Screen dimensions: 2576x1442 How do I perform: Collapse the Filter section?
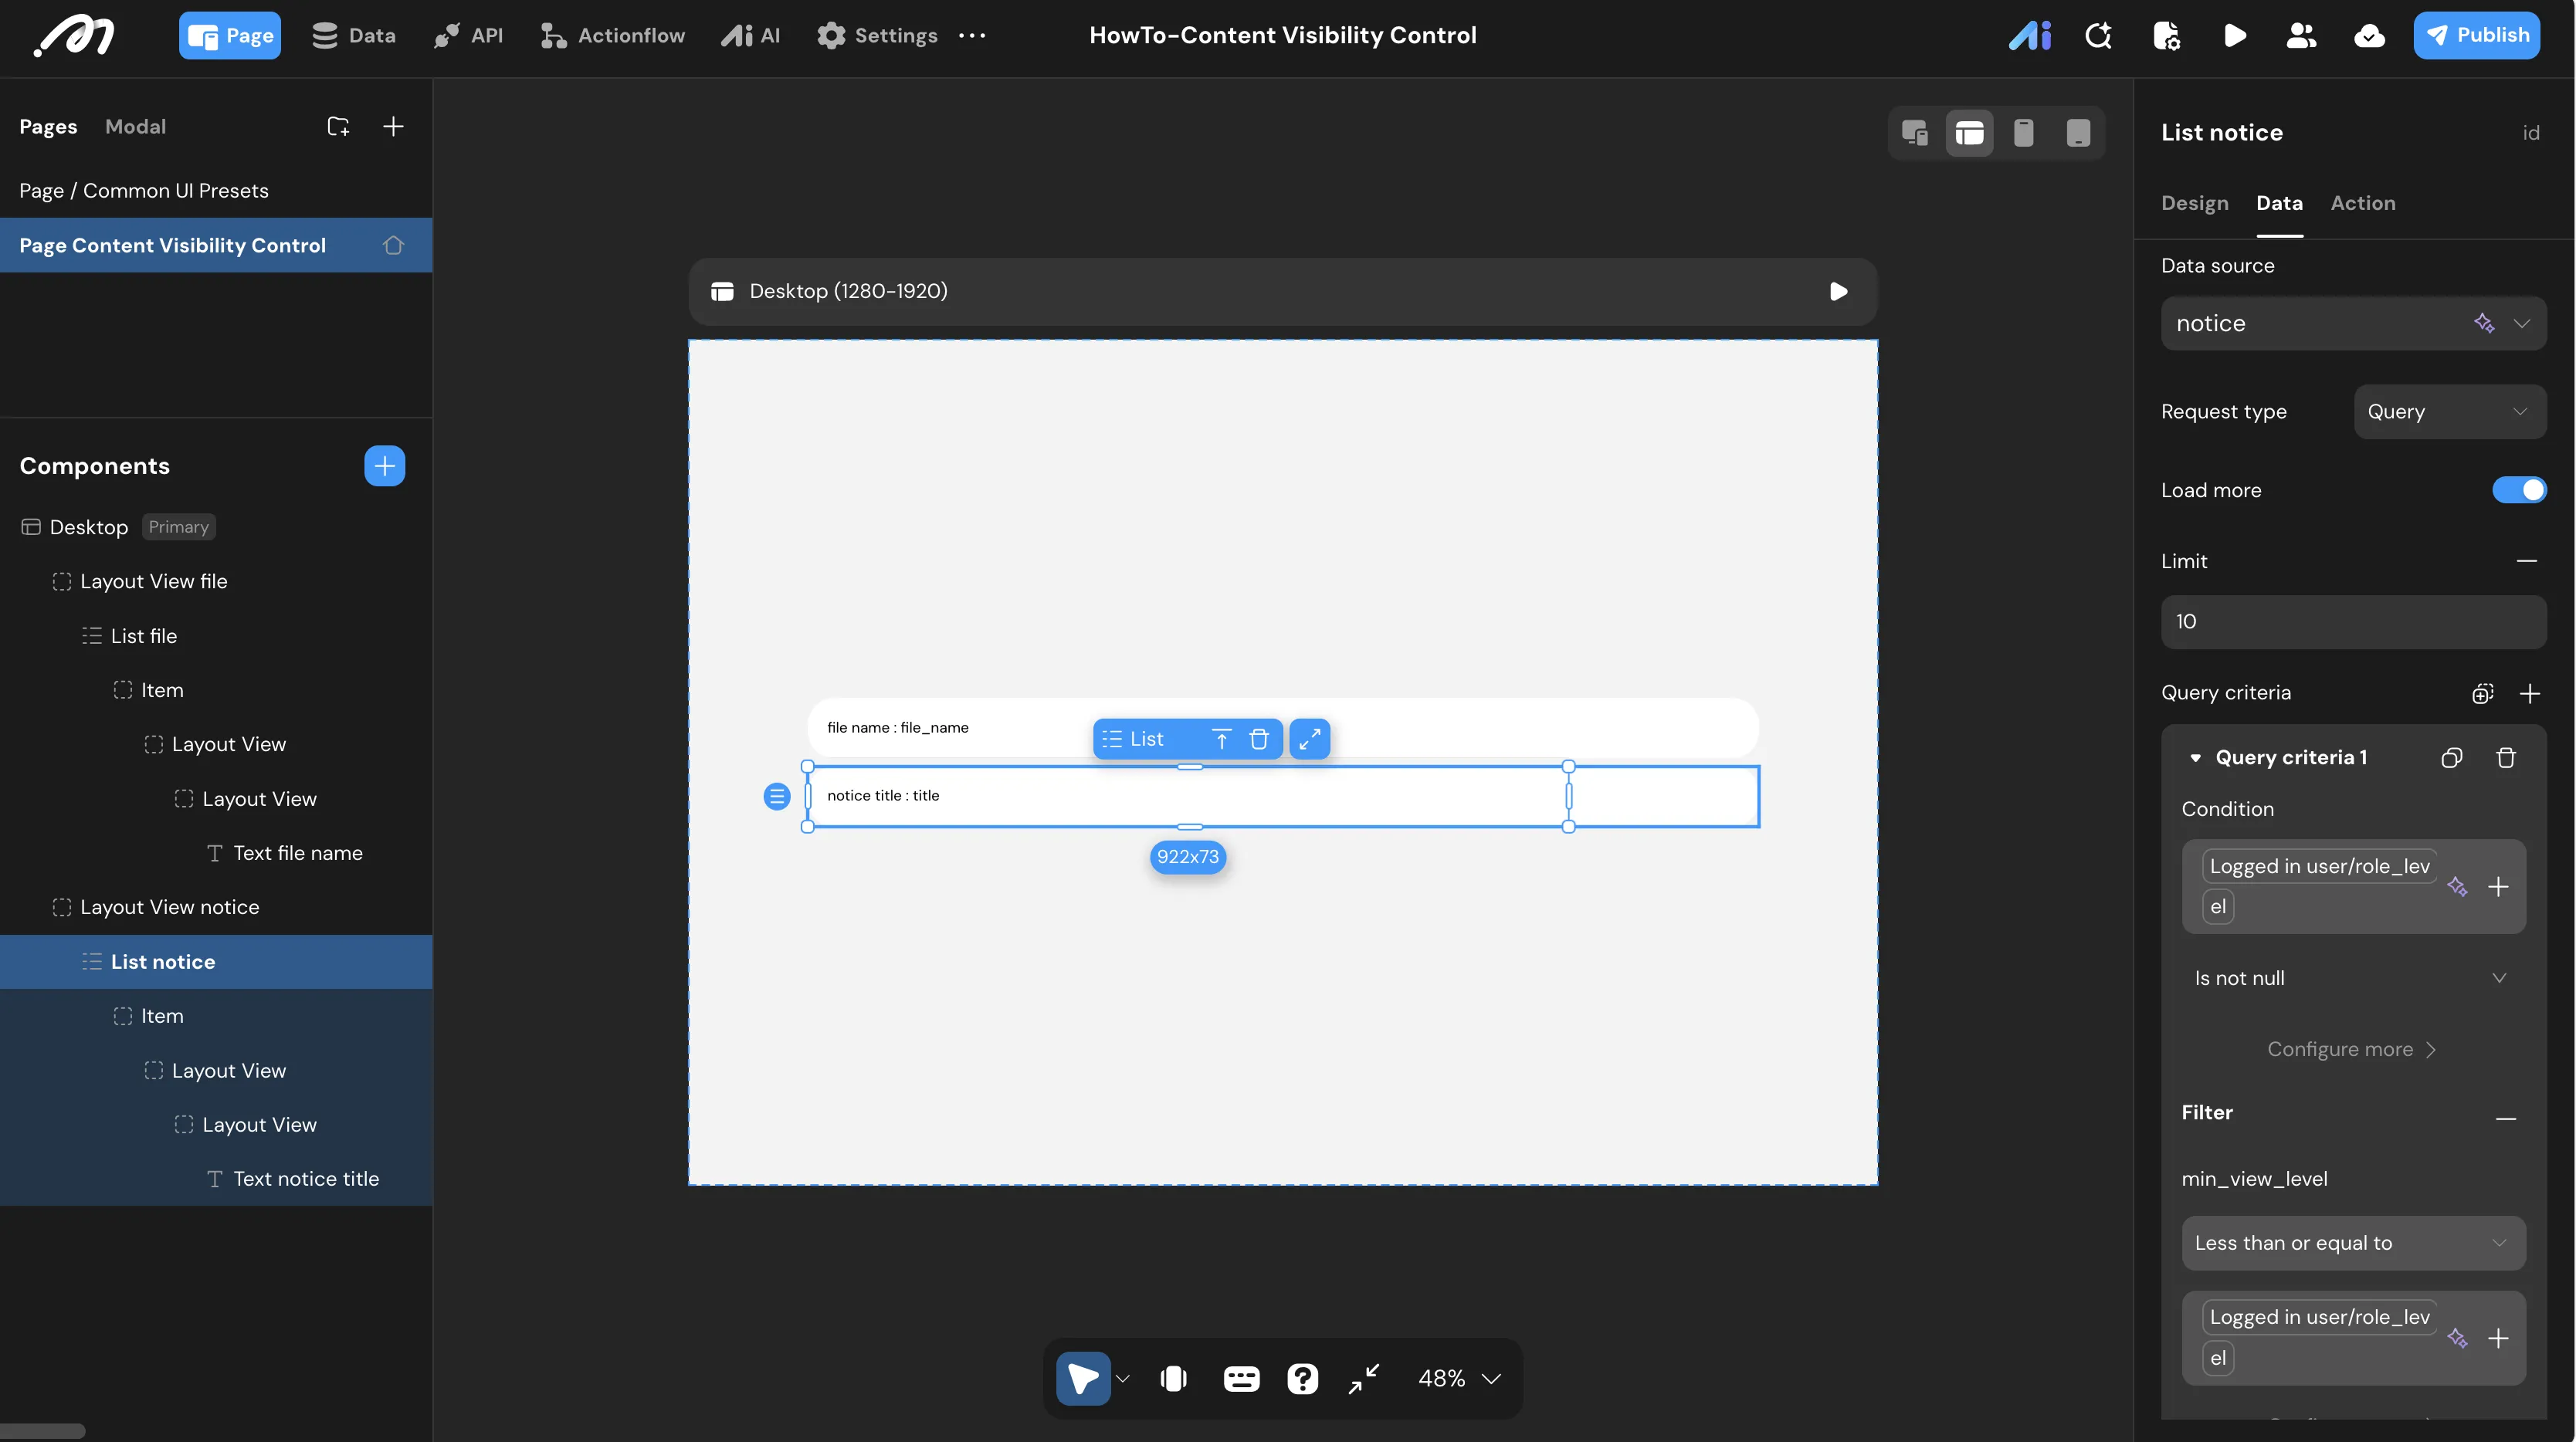click(2505, 1118)
